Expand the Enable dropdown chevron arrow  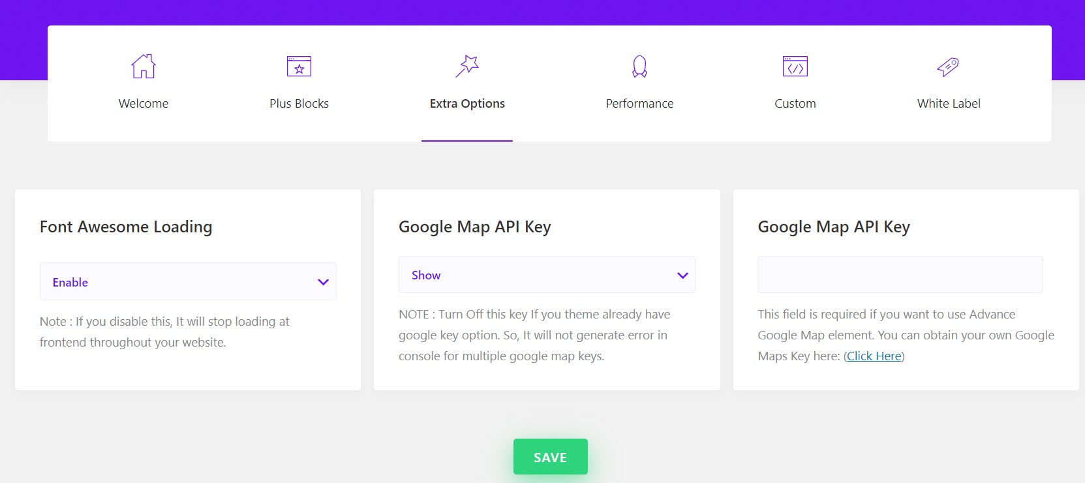click(x=323, y=282)
